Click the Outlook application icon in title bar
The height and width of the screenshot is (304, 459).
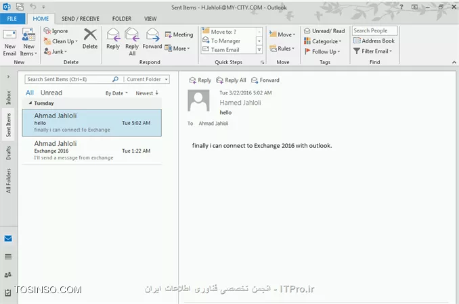(x=7, y=7)
